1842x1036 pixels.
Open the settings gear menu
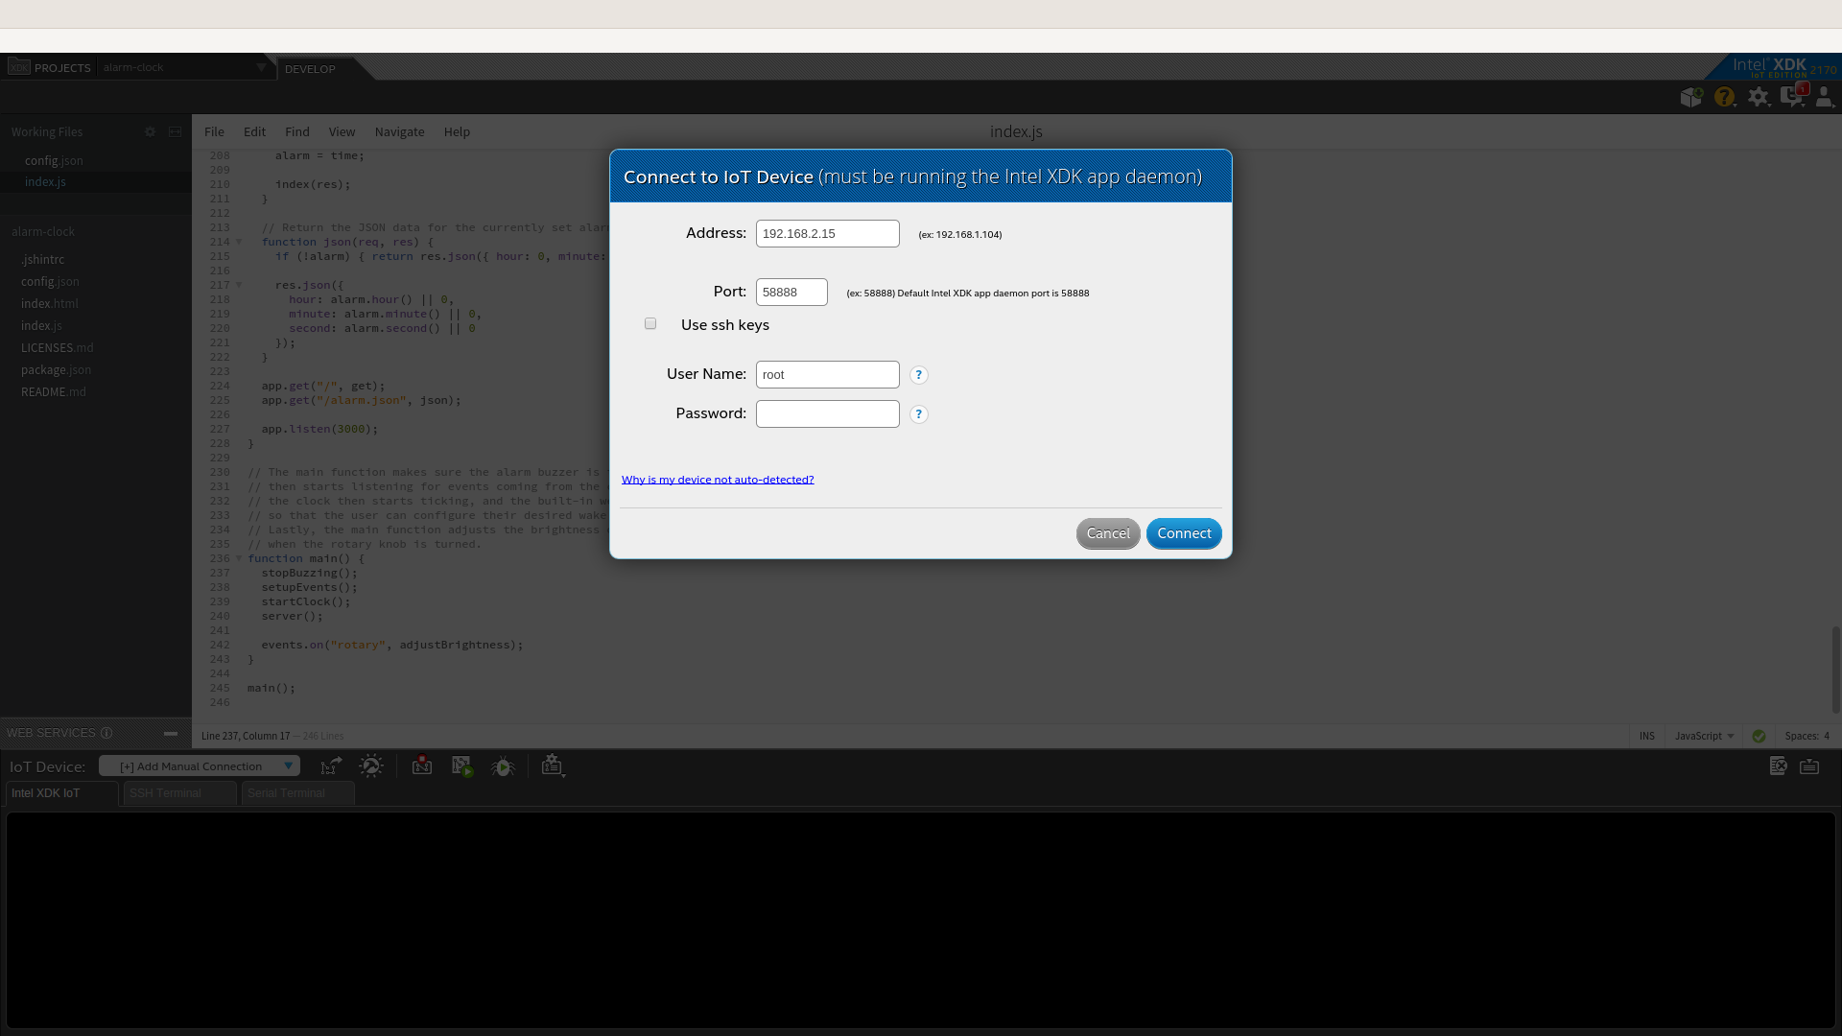[1759, 97]
